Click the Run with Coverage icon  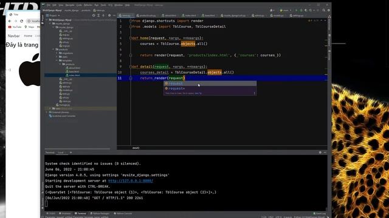point(306,10)
